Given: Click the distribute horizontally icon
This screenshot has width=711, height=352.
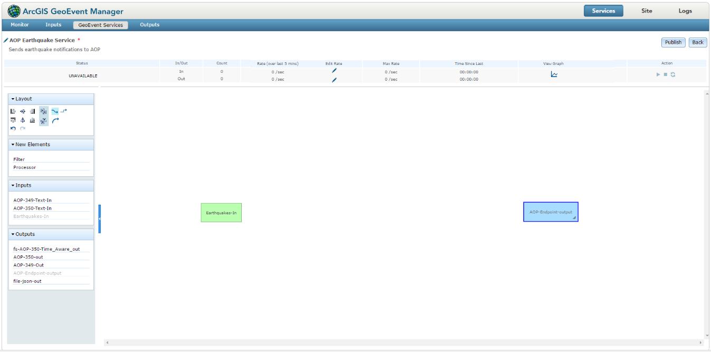Looking at the screenshot, I should [44, 111].
